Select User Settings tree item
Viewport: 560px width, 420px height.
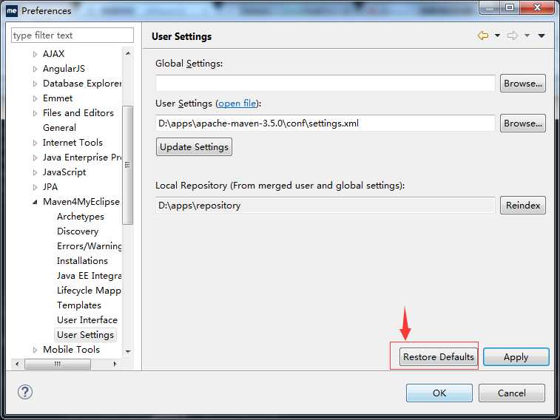tap(85, 335)
